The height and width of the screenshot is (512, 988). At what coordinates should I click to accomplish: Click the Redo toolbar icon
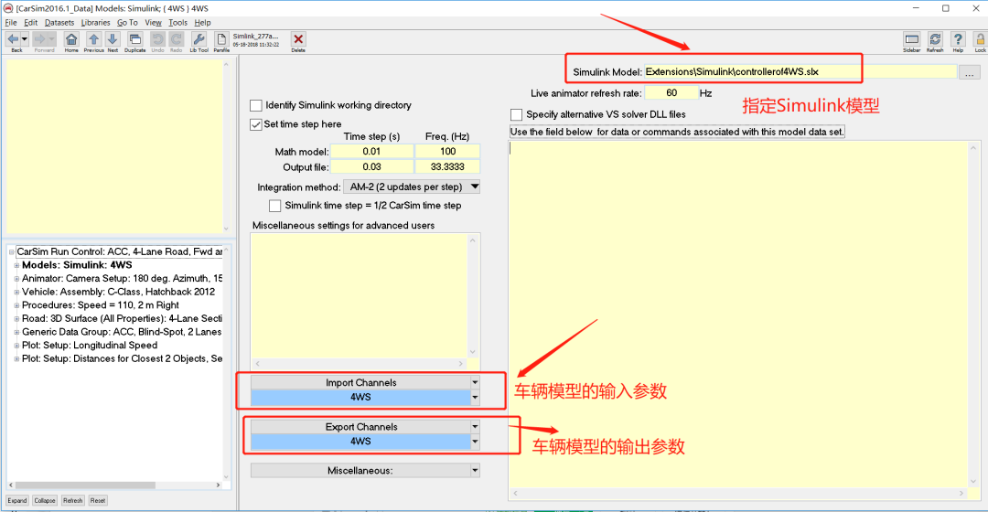[177, 39]
